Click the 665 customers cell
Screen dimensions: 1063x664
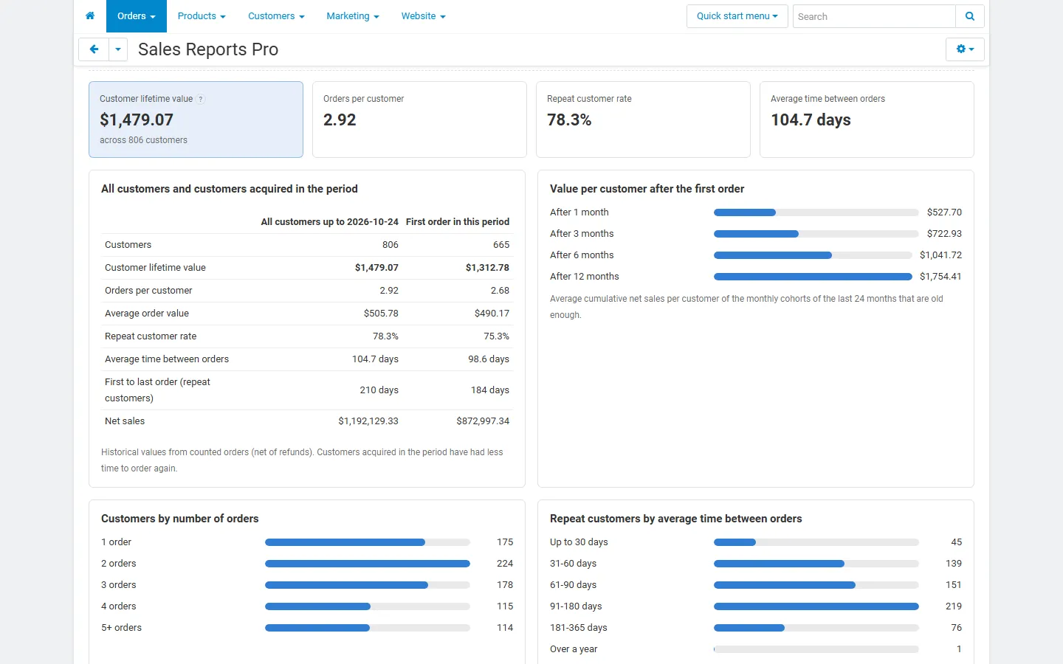click(x=501, y=245)
